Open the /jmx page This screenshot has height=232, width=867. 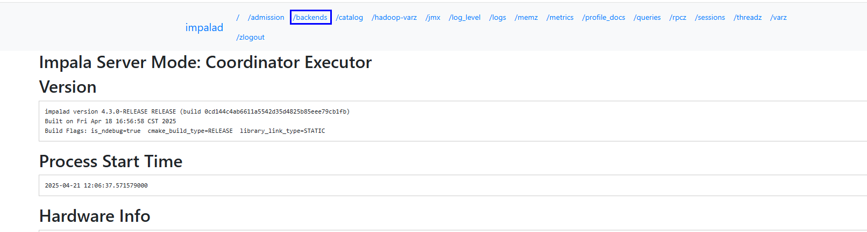433,17
